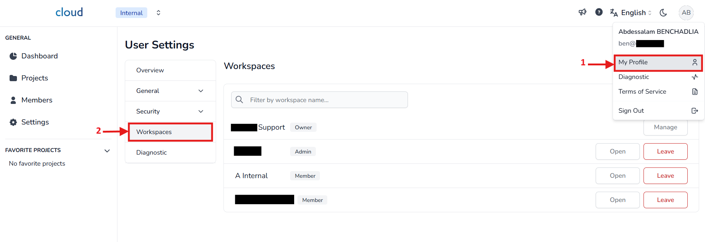Collapse the Favorite Projects section
Image resolution: width=705 pixels, height=242 pixels.
pyautogui.click(x=107, y=151)
